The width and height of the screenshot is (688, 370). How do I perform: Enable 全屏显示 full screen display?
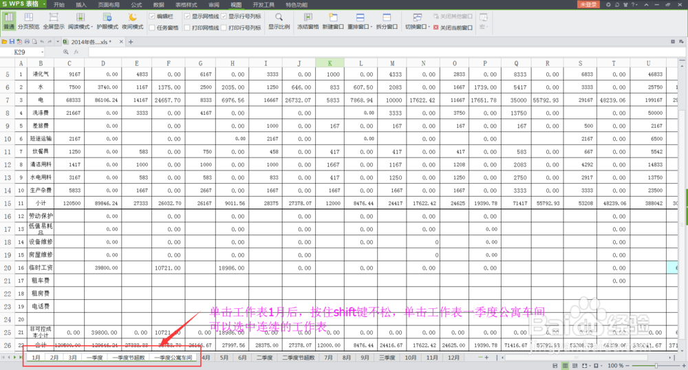54,21
